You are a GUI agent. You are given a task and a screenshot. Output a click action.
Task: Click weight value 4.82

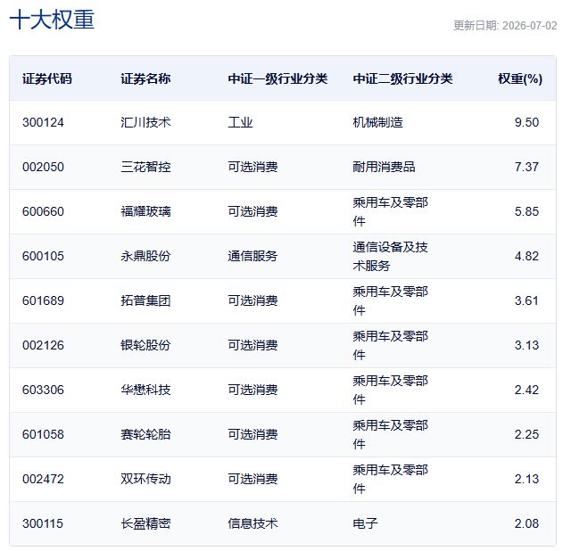click(526, 256)
